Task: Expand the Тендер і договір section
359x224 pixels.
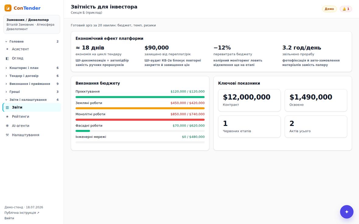Action: click(x=32, y=76)
